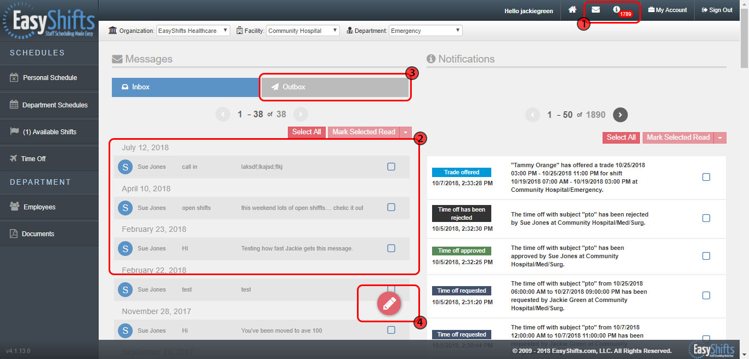The height and width of the screenshot is (359, 749).
Task: Click Sue Jones avatar on open shifts message
Action: [x=126, y=208]
